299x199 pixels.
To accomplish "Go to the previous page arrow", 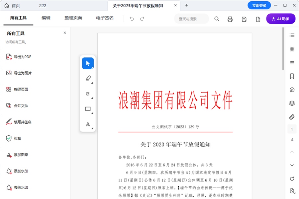I will pyautogui.click(x=292, y=152).
